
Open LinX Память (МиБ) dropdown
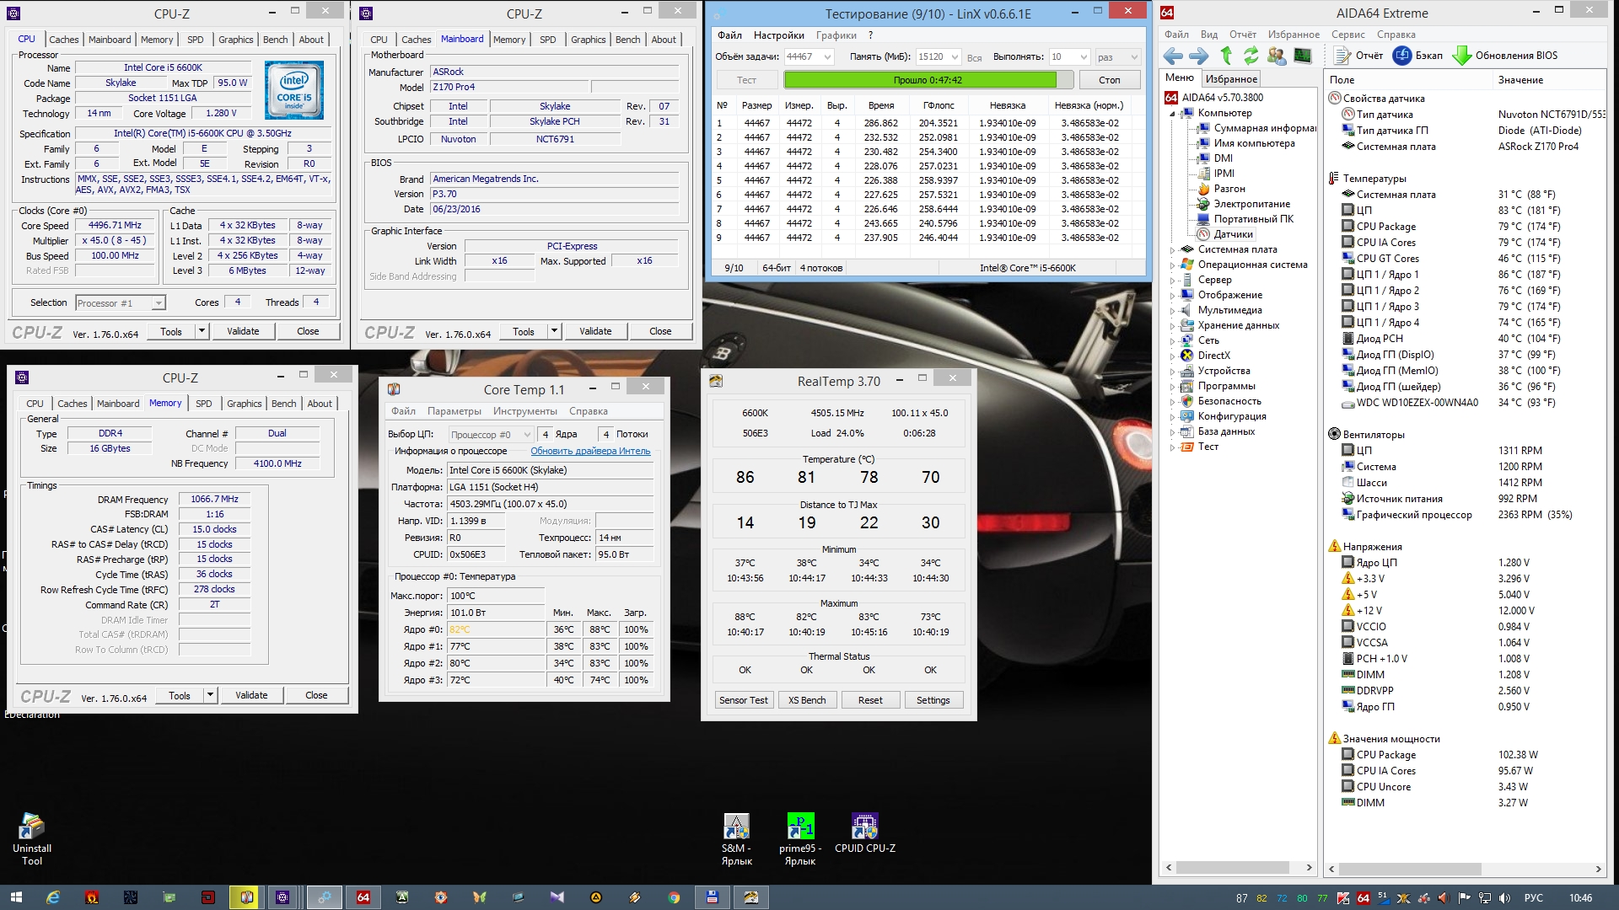coord(955,57)
